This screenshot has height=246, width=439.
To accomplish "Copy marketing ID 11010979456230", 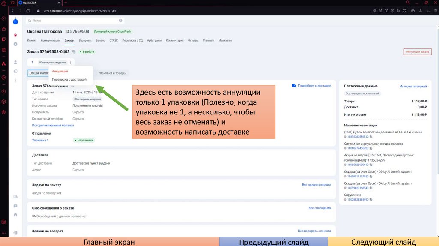I will pos(371,148).
